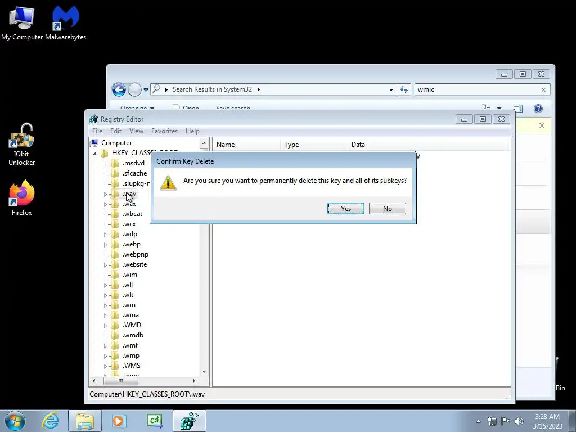The width and height of the screenshot is (576, 432).
Task: Click the .wim folder icon
Action: point(115,274)
